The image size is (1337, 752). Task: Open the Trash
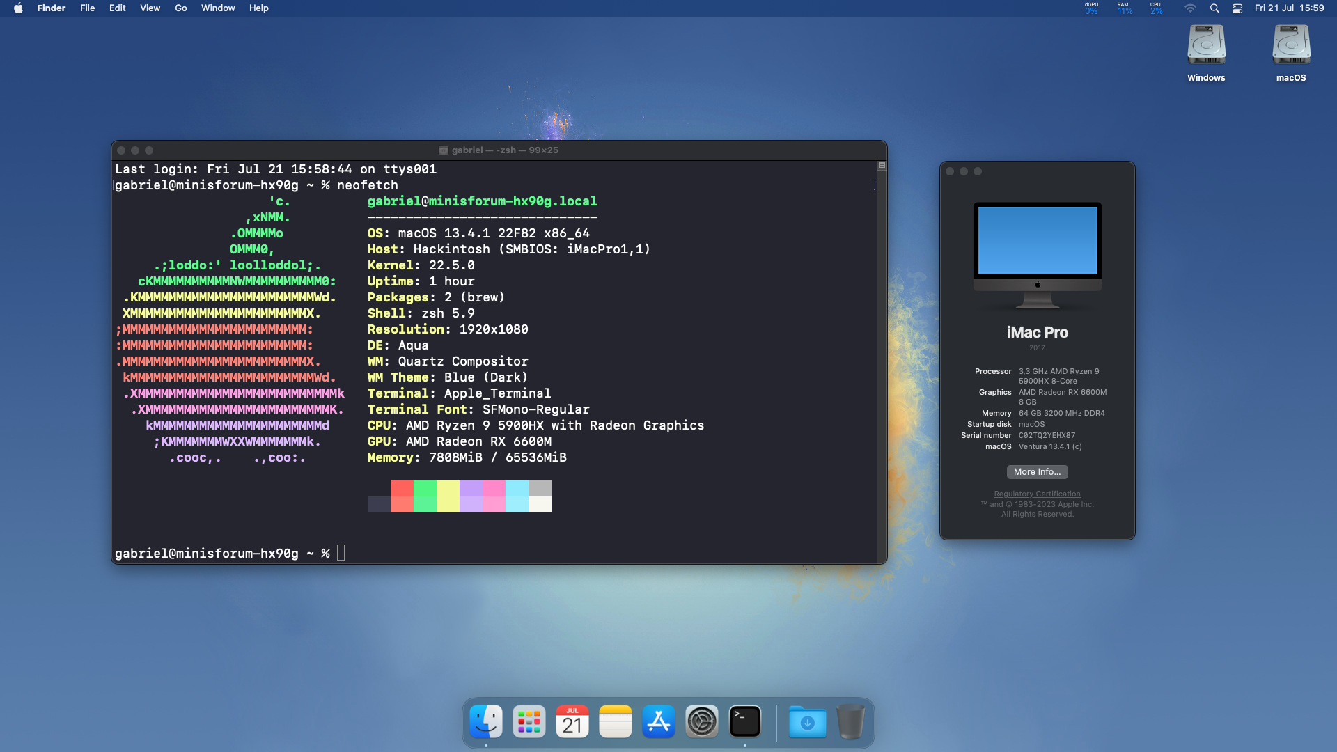[x=850, y=721]
